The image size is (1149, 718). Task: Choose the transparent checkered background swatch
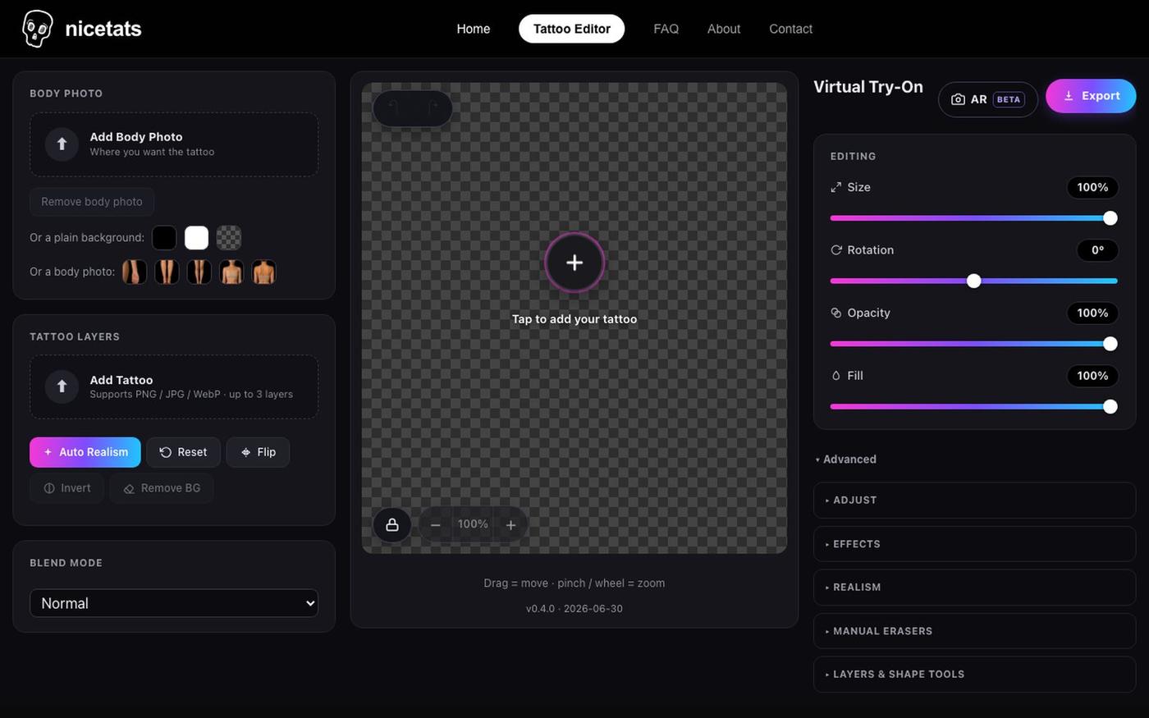click(229, 238)
